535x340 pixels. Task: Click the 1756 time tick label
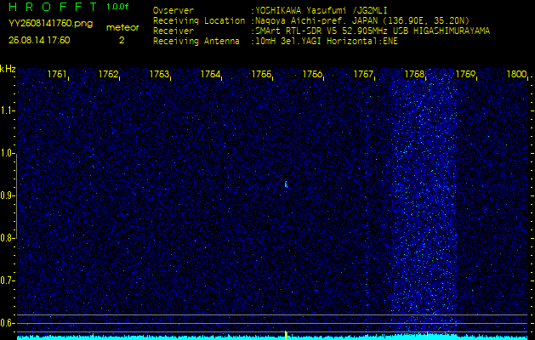(313, 74)
